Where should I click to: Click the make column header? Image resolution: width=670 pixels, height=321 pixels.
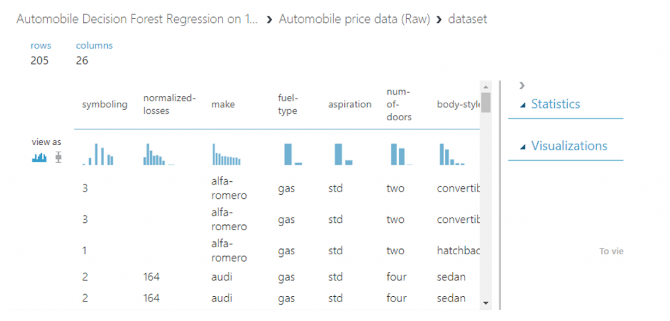(223, 105)
